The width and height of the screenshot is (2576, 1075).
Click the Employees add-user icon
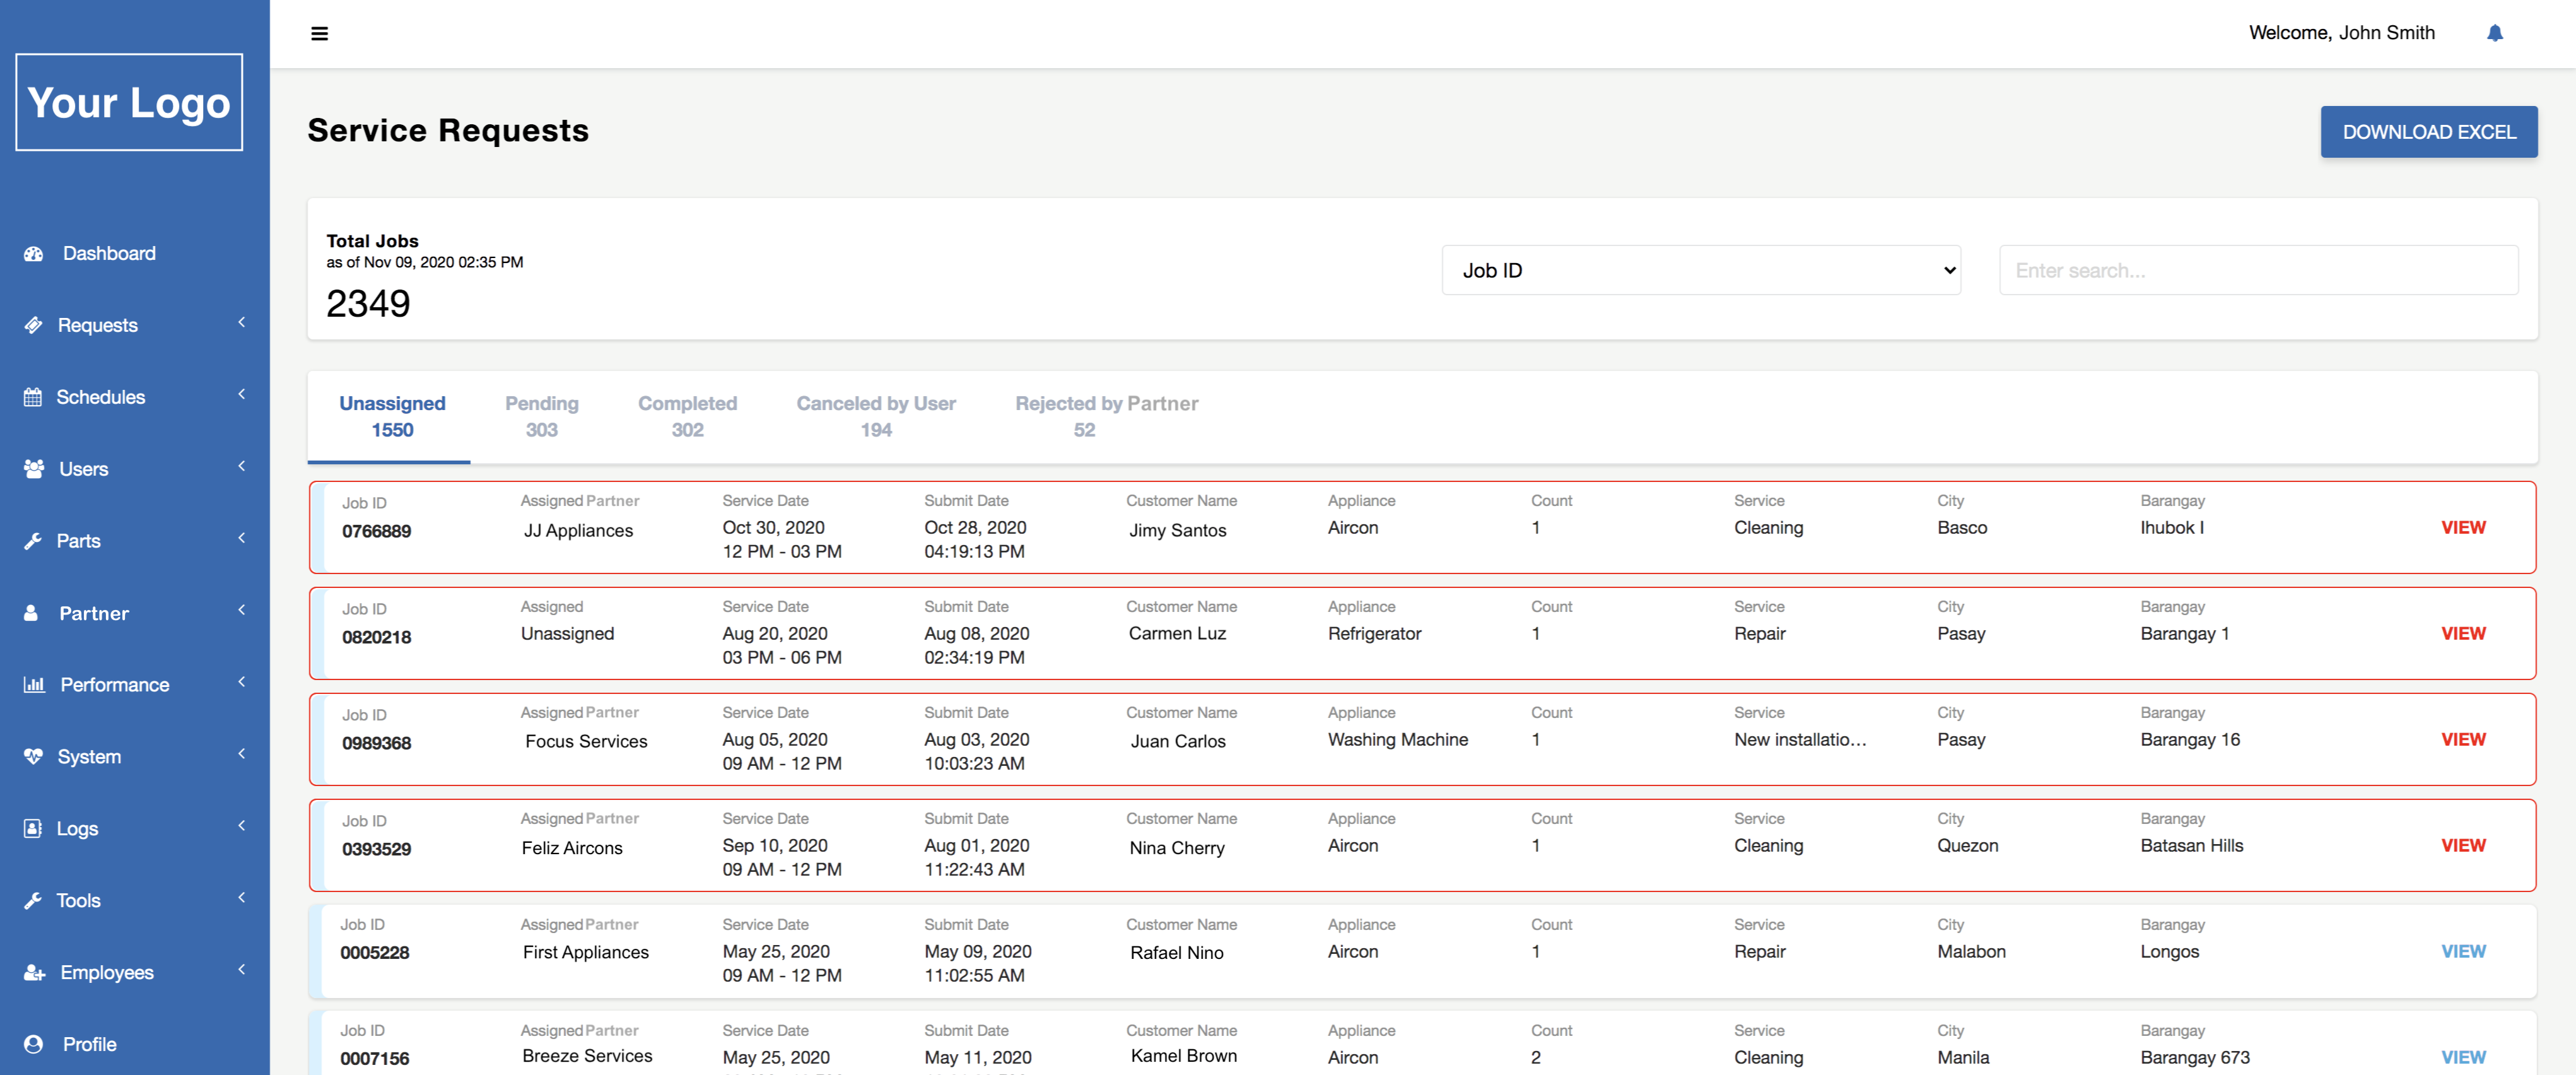[x=34, y=973]
